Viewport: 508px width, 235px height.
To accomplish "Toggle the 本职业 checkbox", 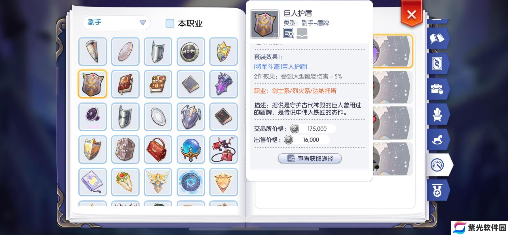I will [170, 24].
